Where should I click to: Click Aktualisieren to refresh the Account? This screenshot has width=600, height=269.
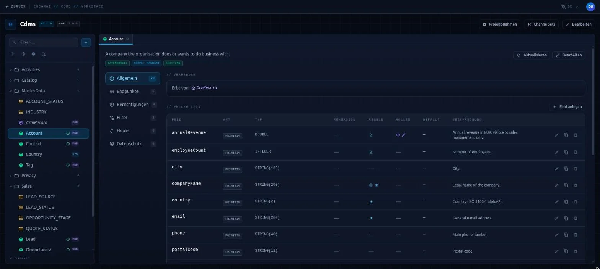(x=532, y=55)
